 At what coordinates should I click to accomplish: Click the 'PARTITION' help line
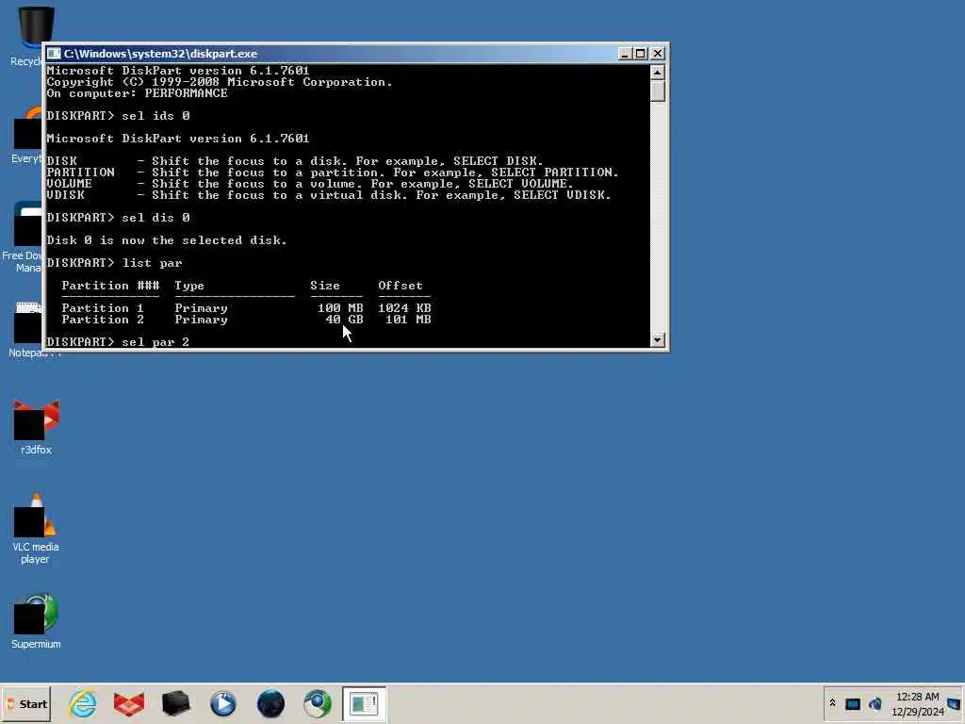pos(333,173)
